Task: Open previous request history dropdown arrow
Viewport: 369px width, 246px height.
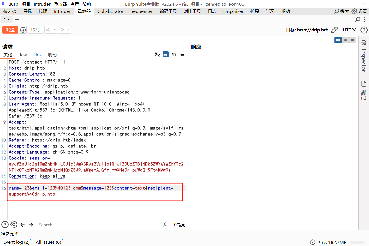Action: tap(55, 29)
